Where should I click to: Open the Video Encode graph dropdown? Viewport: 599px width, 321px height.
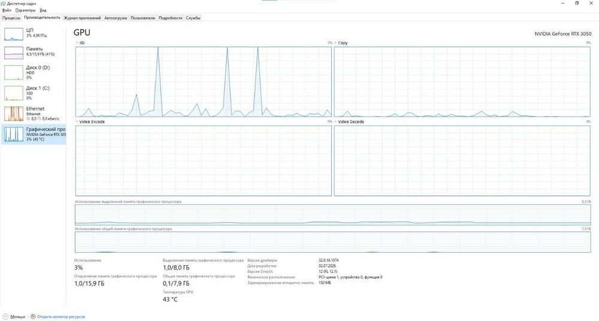[x=77, y=122]
